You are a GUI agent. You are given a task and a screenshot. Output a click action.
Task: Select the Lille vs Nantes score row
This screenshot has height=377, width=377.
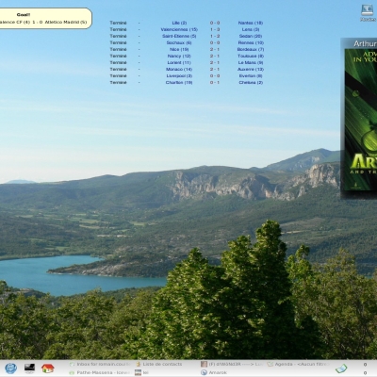pos(187,23)
